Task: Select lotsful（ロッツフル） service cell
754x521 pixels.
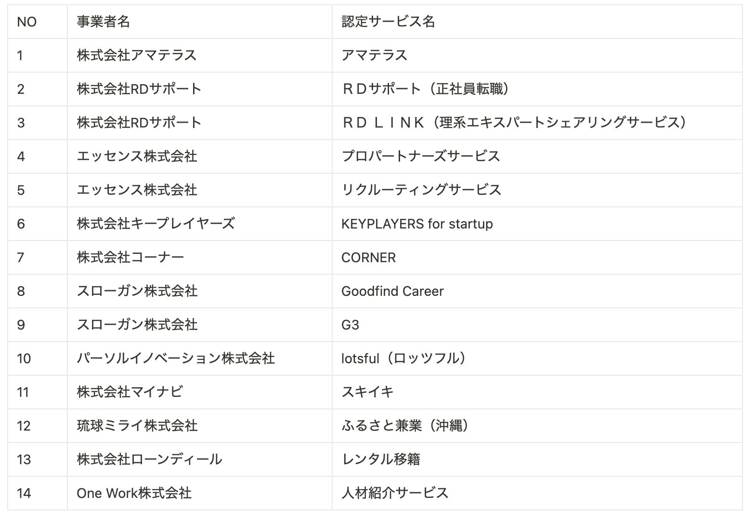Action: (x=403, y=359)
